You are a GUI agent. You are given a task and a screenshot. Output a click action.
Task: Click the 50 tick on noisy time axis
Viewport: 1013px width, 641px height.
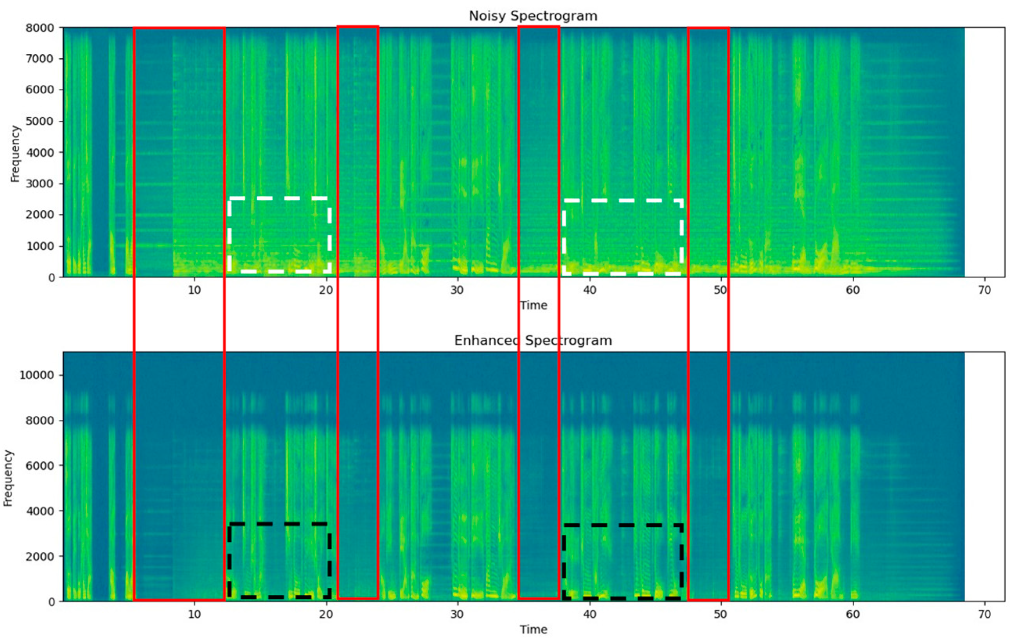(720, 290)
